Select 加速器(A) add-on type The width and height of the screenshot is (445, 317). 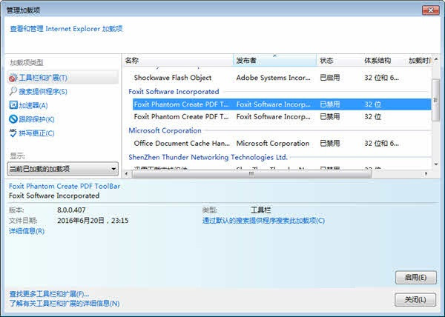point(33,105)
